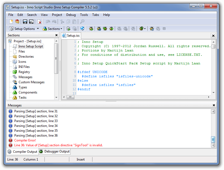
Task: Click the Save All toolbar icon
Action: click(x=31, y=22)
